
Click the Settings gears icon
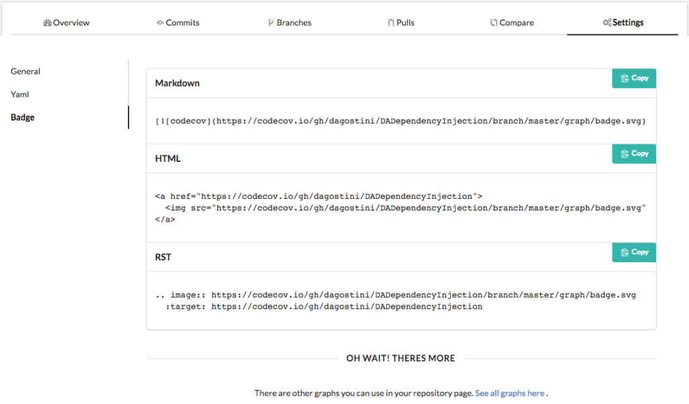click(607, 23)
